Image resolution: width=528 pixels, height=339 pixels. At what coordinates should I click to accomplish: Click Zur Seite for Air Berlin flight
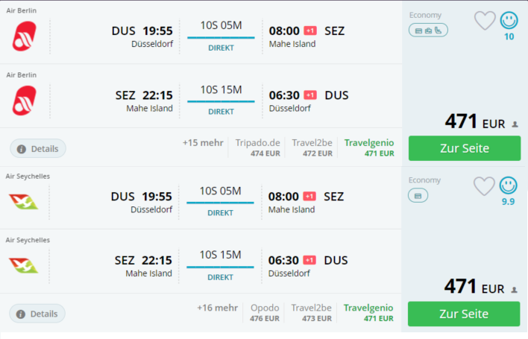pyautogui.click(x=465, y=148)
